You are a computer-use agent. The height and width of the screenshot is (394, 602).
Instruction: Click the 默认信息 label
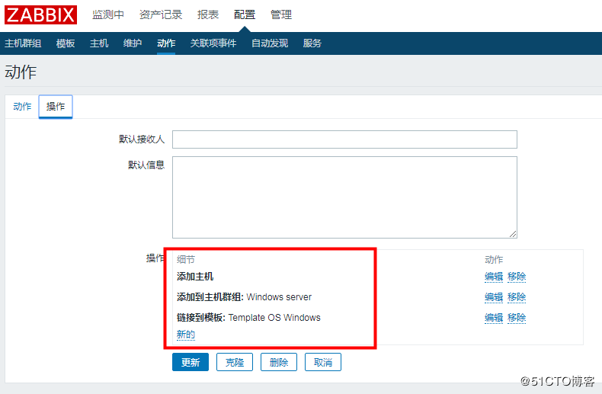pyautogui.click(x=146, y=165)
